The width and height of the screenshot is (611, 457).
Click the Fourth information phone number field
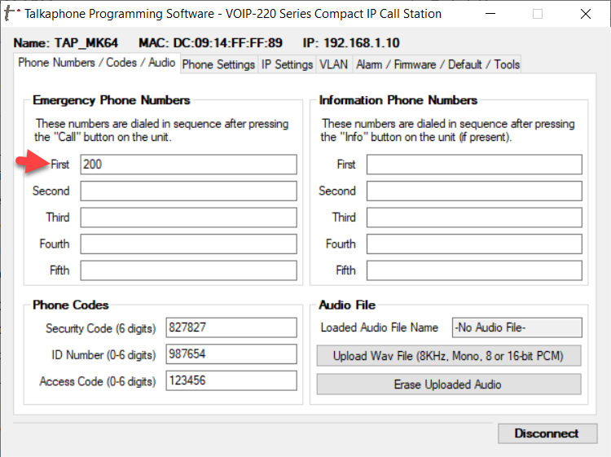click(x=474, y=244)
